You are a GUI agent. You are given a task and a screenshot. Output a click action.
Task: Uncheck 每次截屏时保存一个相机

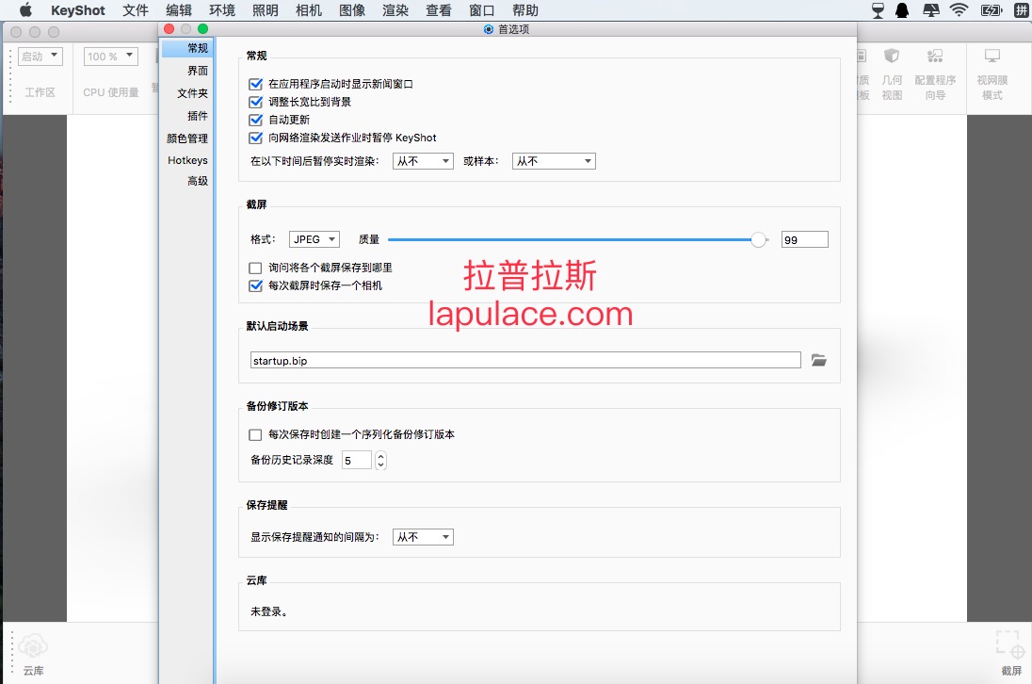[255, 285]
